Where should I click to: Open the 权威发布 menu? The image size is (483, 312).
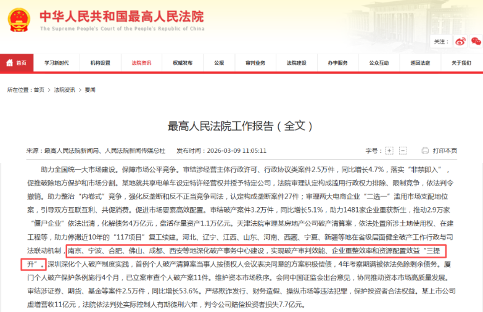point(183,63)
